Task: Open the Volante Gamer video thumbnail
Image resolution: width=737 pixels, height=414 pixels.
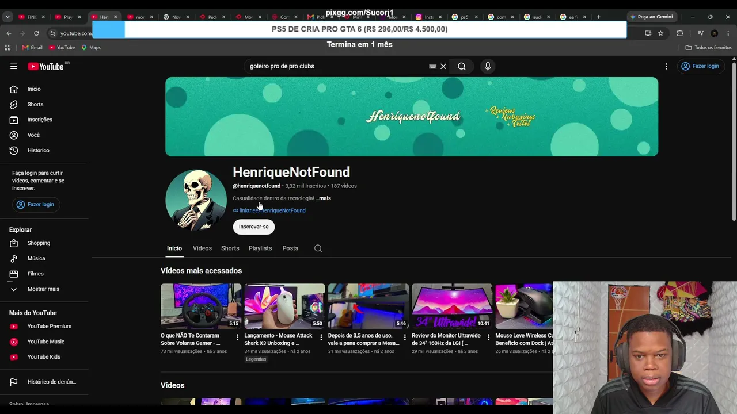Action: [201, 306]
